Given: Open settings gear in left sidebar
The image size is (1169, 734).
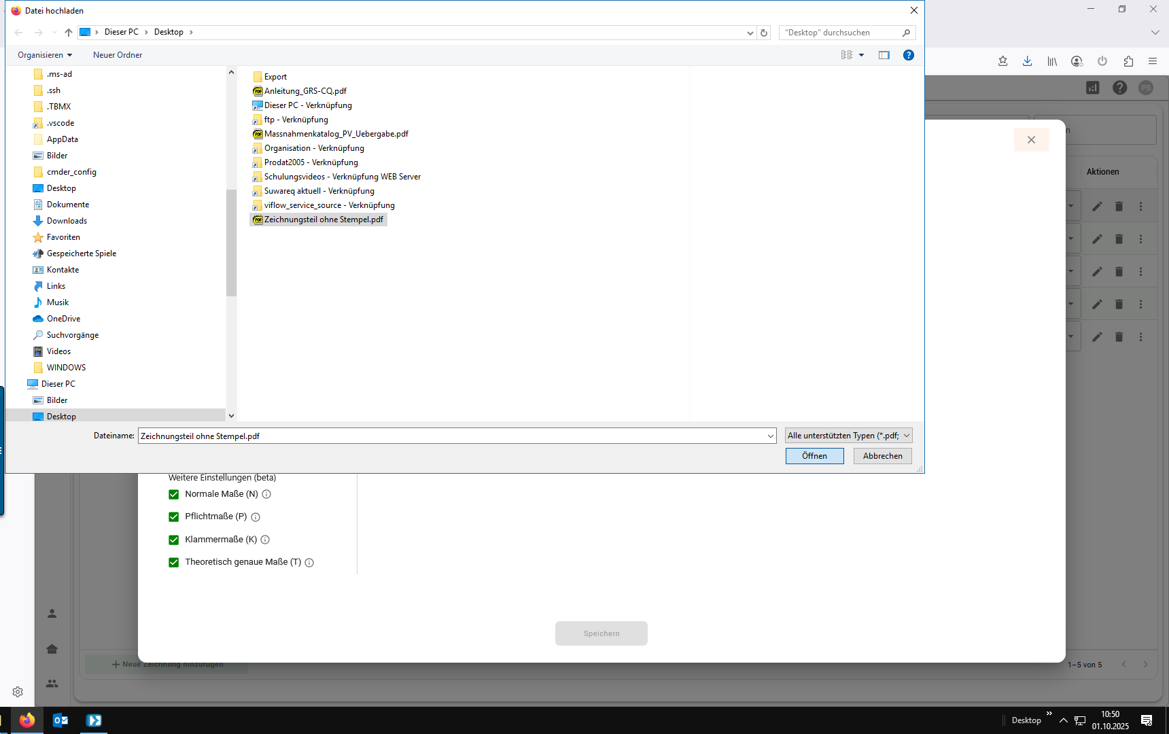Looking at the screenshot, I should (18, 692).
